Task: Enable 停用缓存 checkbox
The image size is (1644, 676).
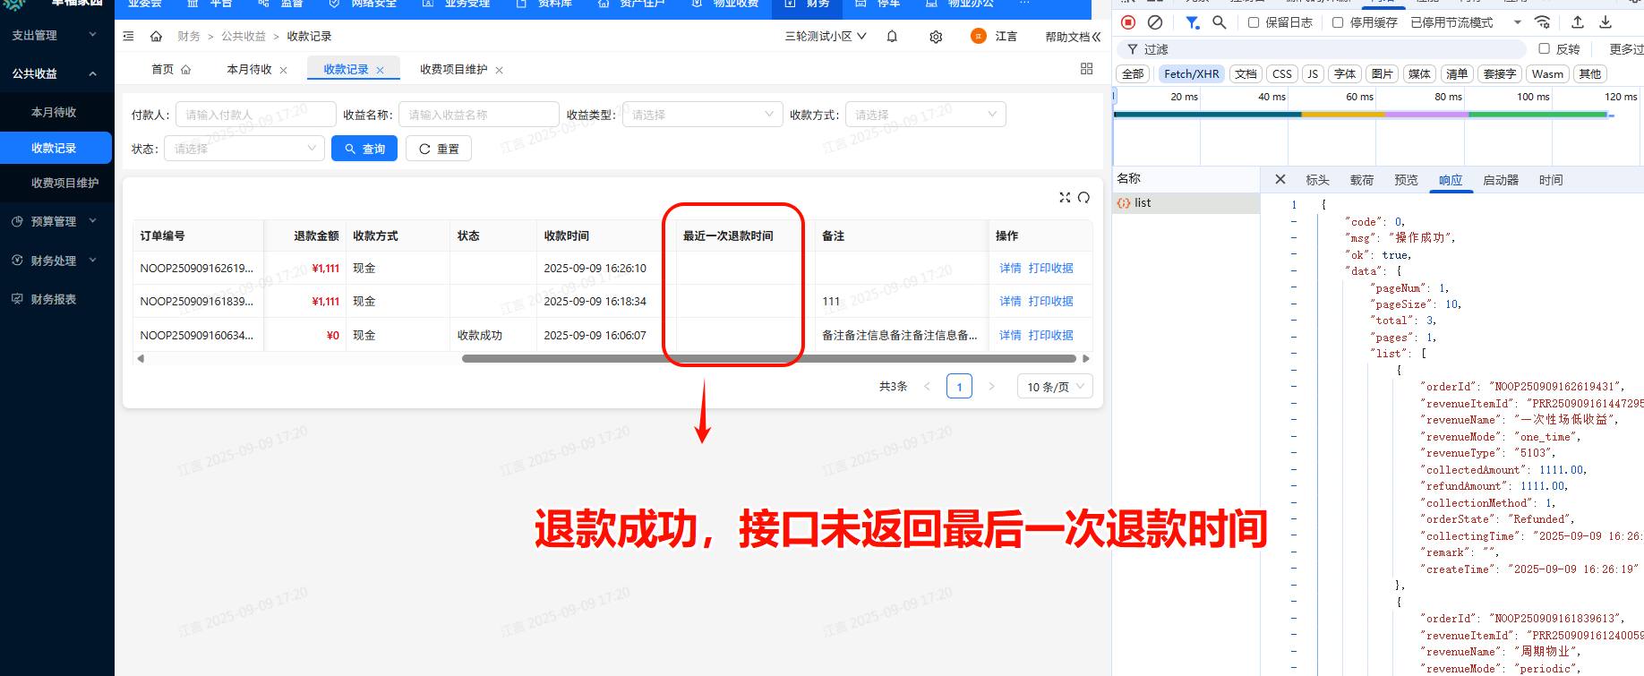Action: pyautogui.click(x=1338, y=22)
